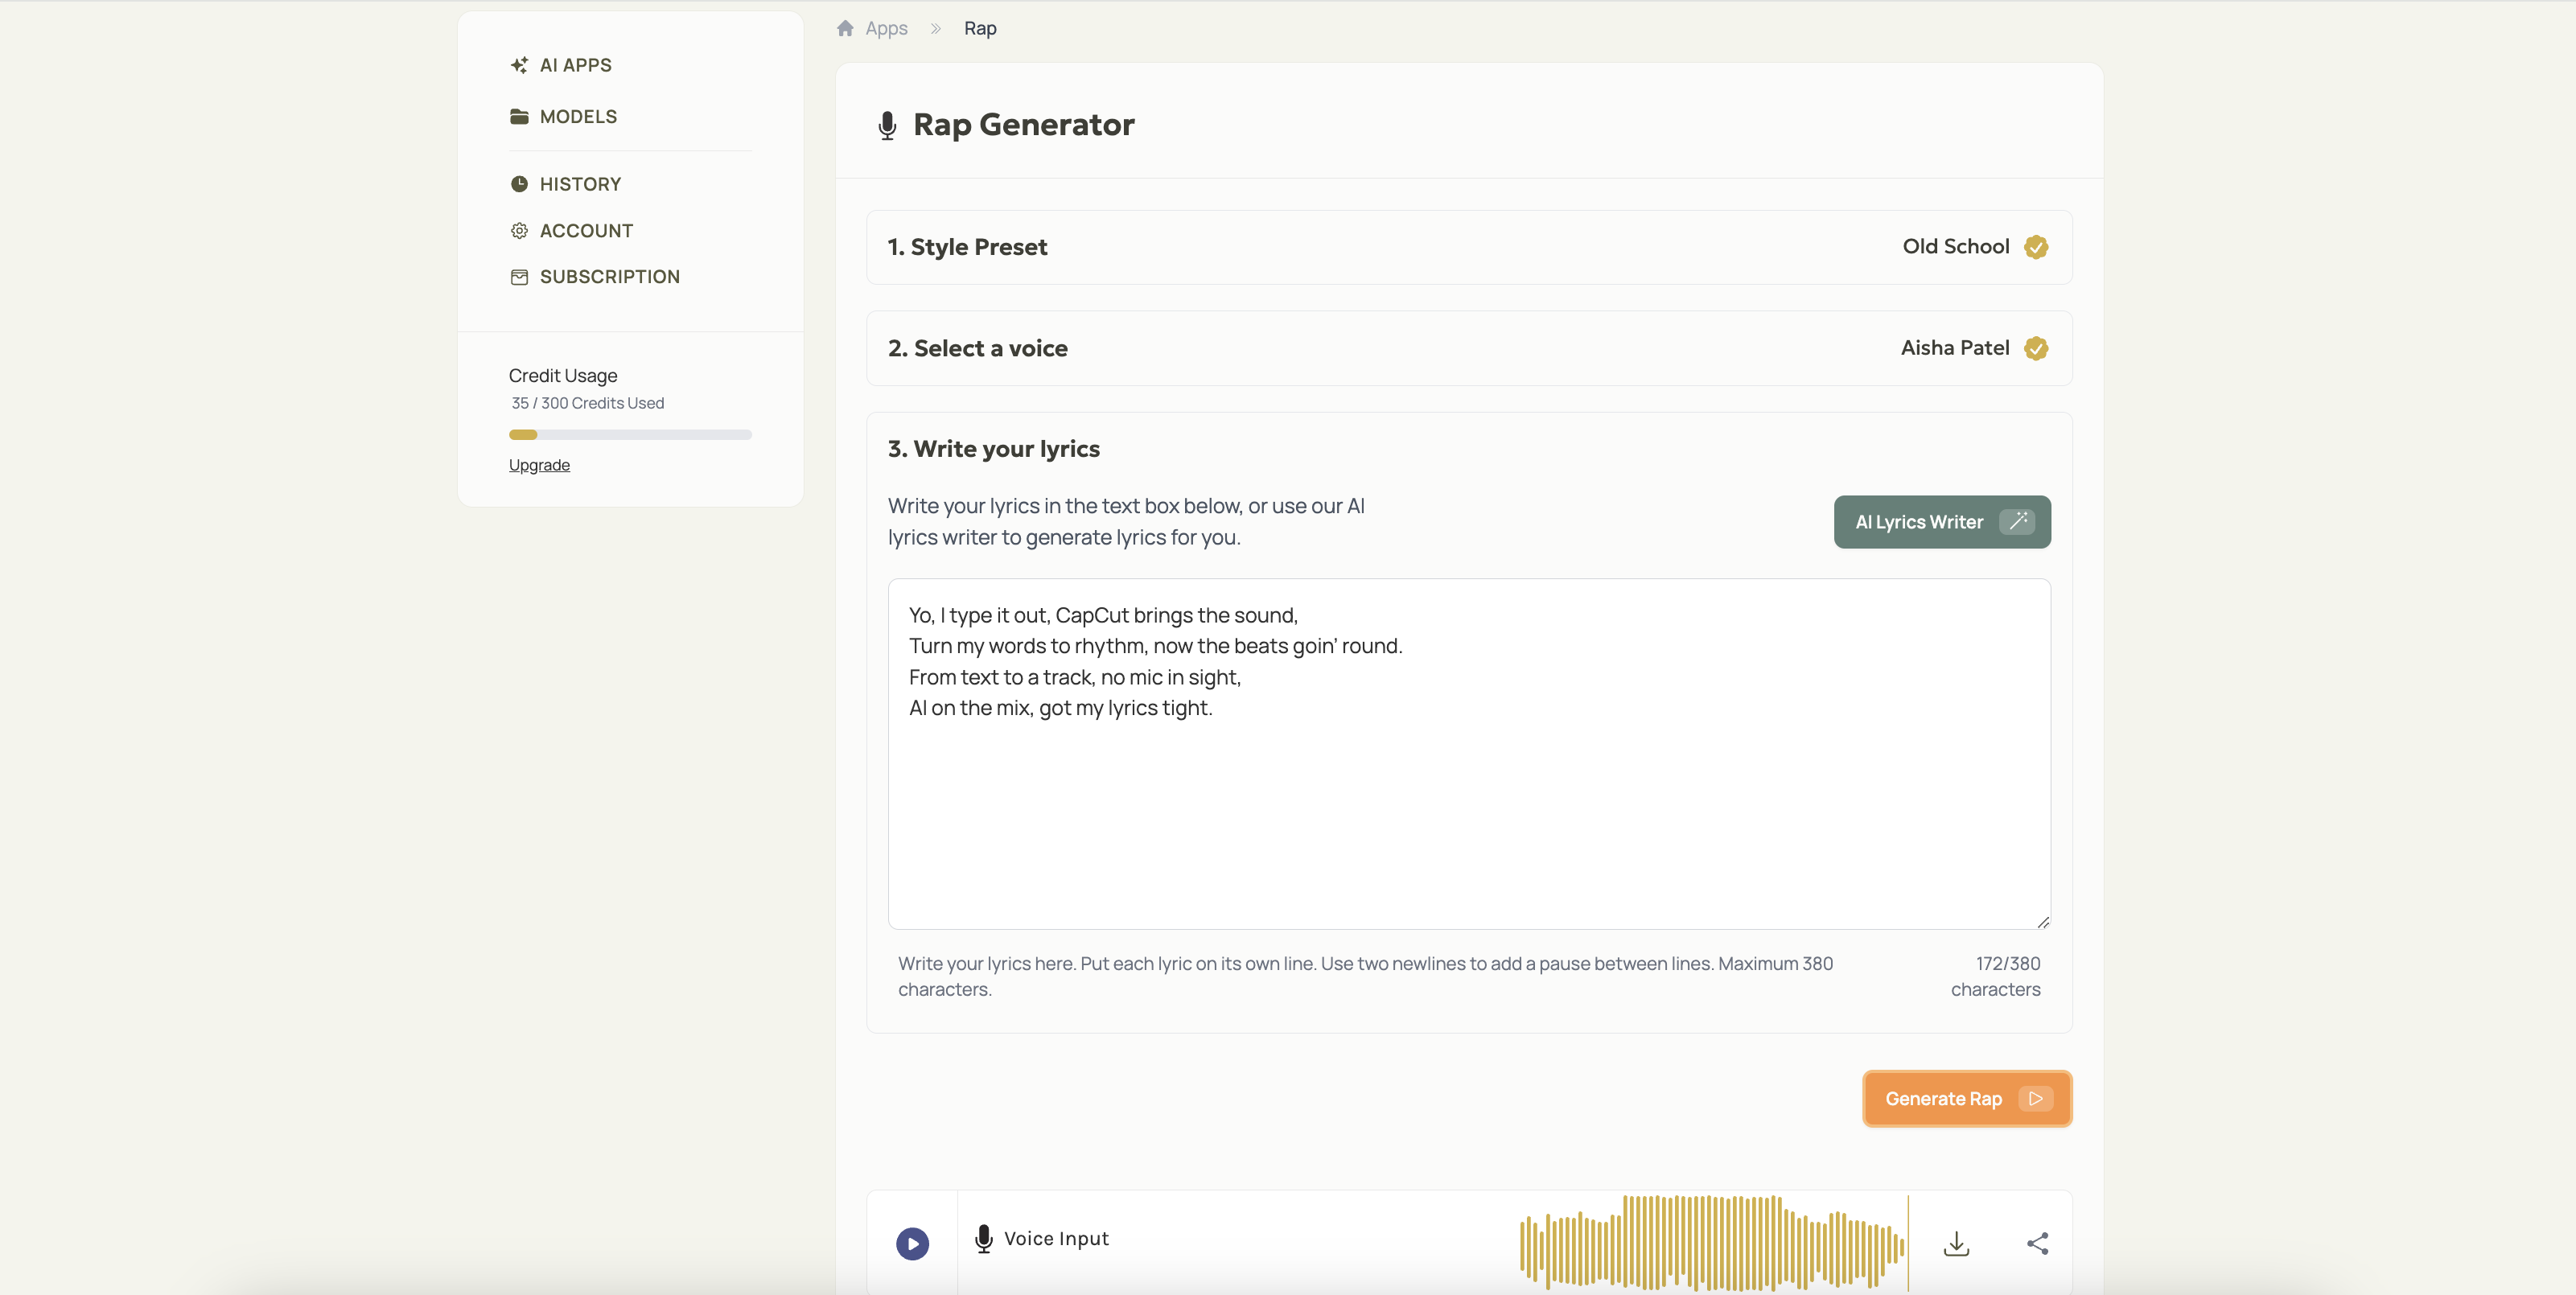The image size is (2576, 1295).
Task: Click the Old School verification badge
Action: click(2036, 246)
